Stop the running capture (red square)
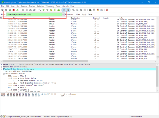Viewport: 159px width, 118px height. click(x=14, y=10)
